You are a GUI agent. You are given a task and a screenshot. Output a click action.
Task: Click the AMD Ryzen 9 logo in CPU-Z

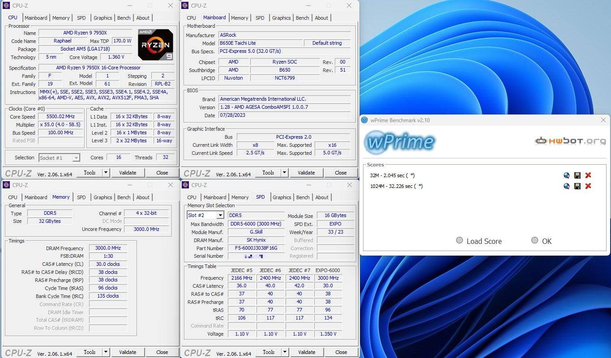pyautogui.click(x=155, y=45)
